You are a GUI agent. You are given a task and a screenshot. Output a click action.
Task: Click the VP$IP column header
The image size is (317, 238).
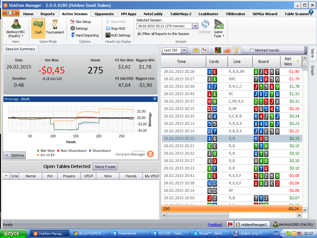pyautogui.click(x=88, y=176)
